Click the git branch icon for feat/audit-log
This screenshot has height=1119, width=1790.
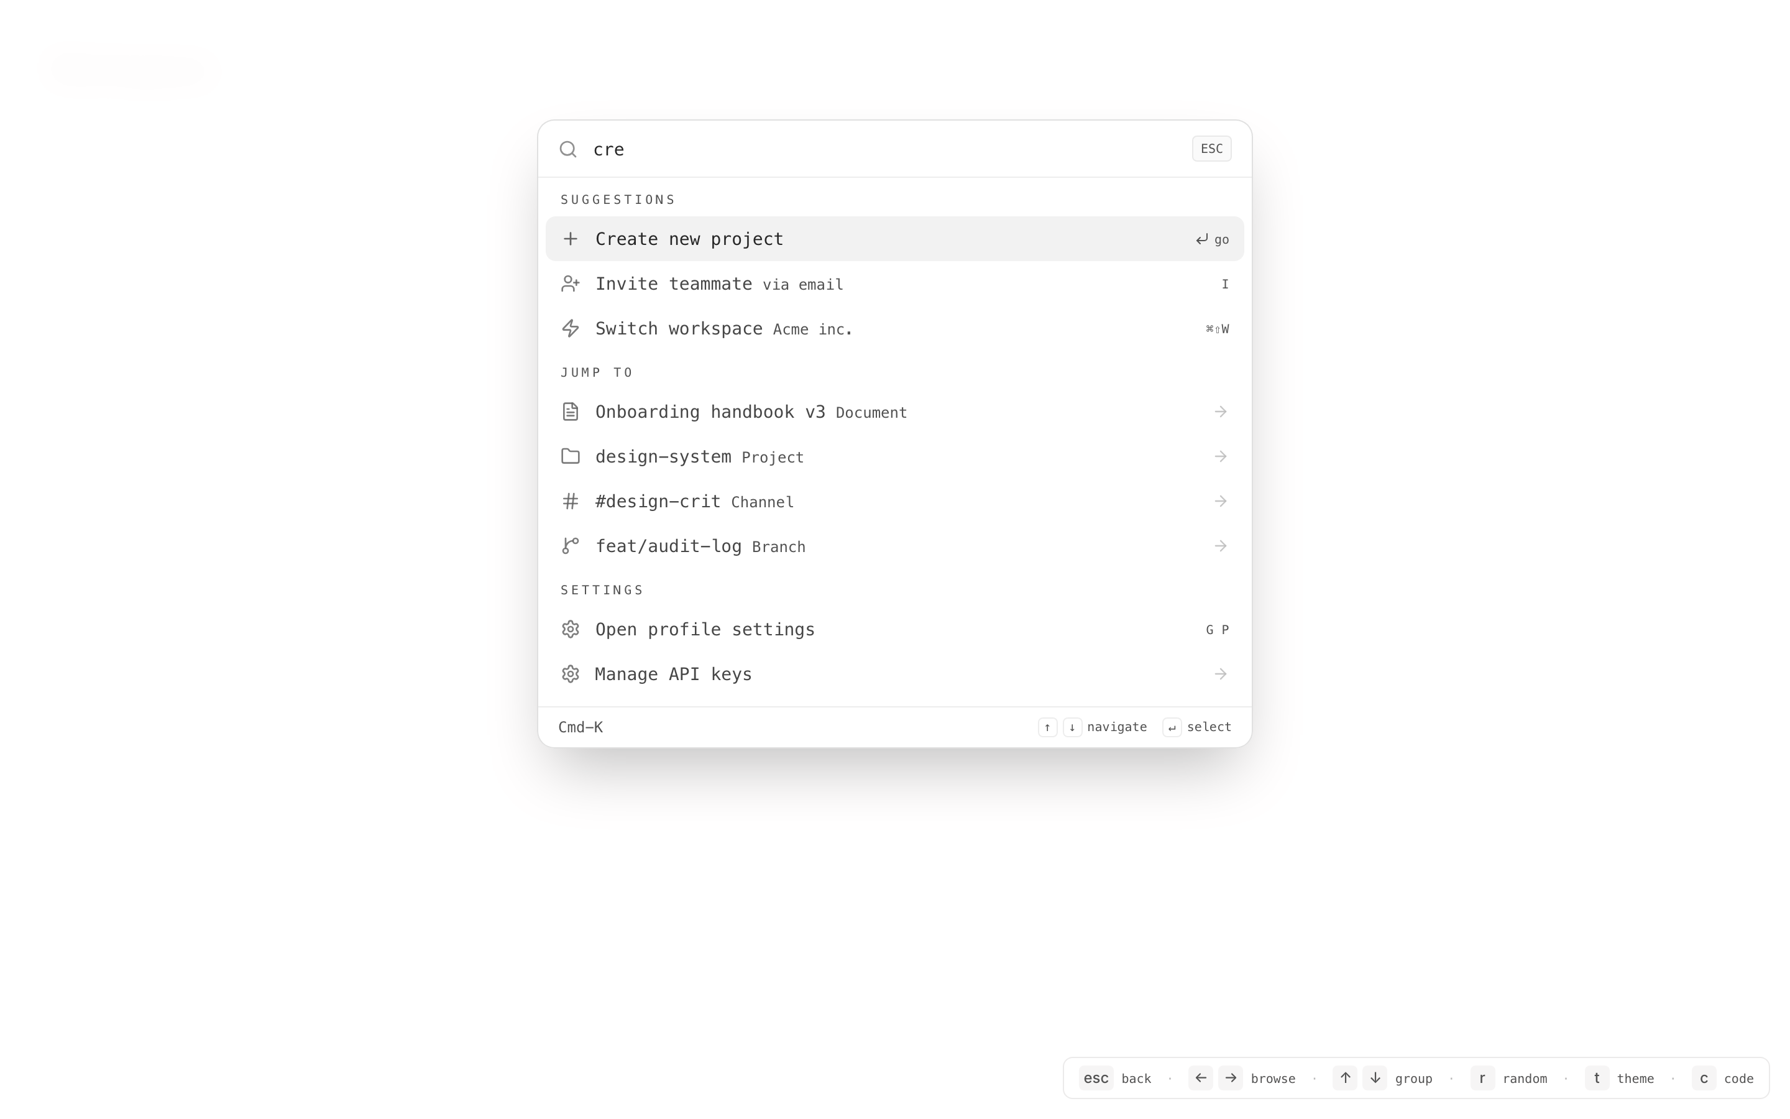click(x=569, y=546)
